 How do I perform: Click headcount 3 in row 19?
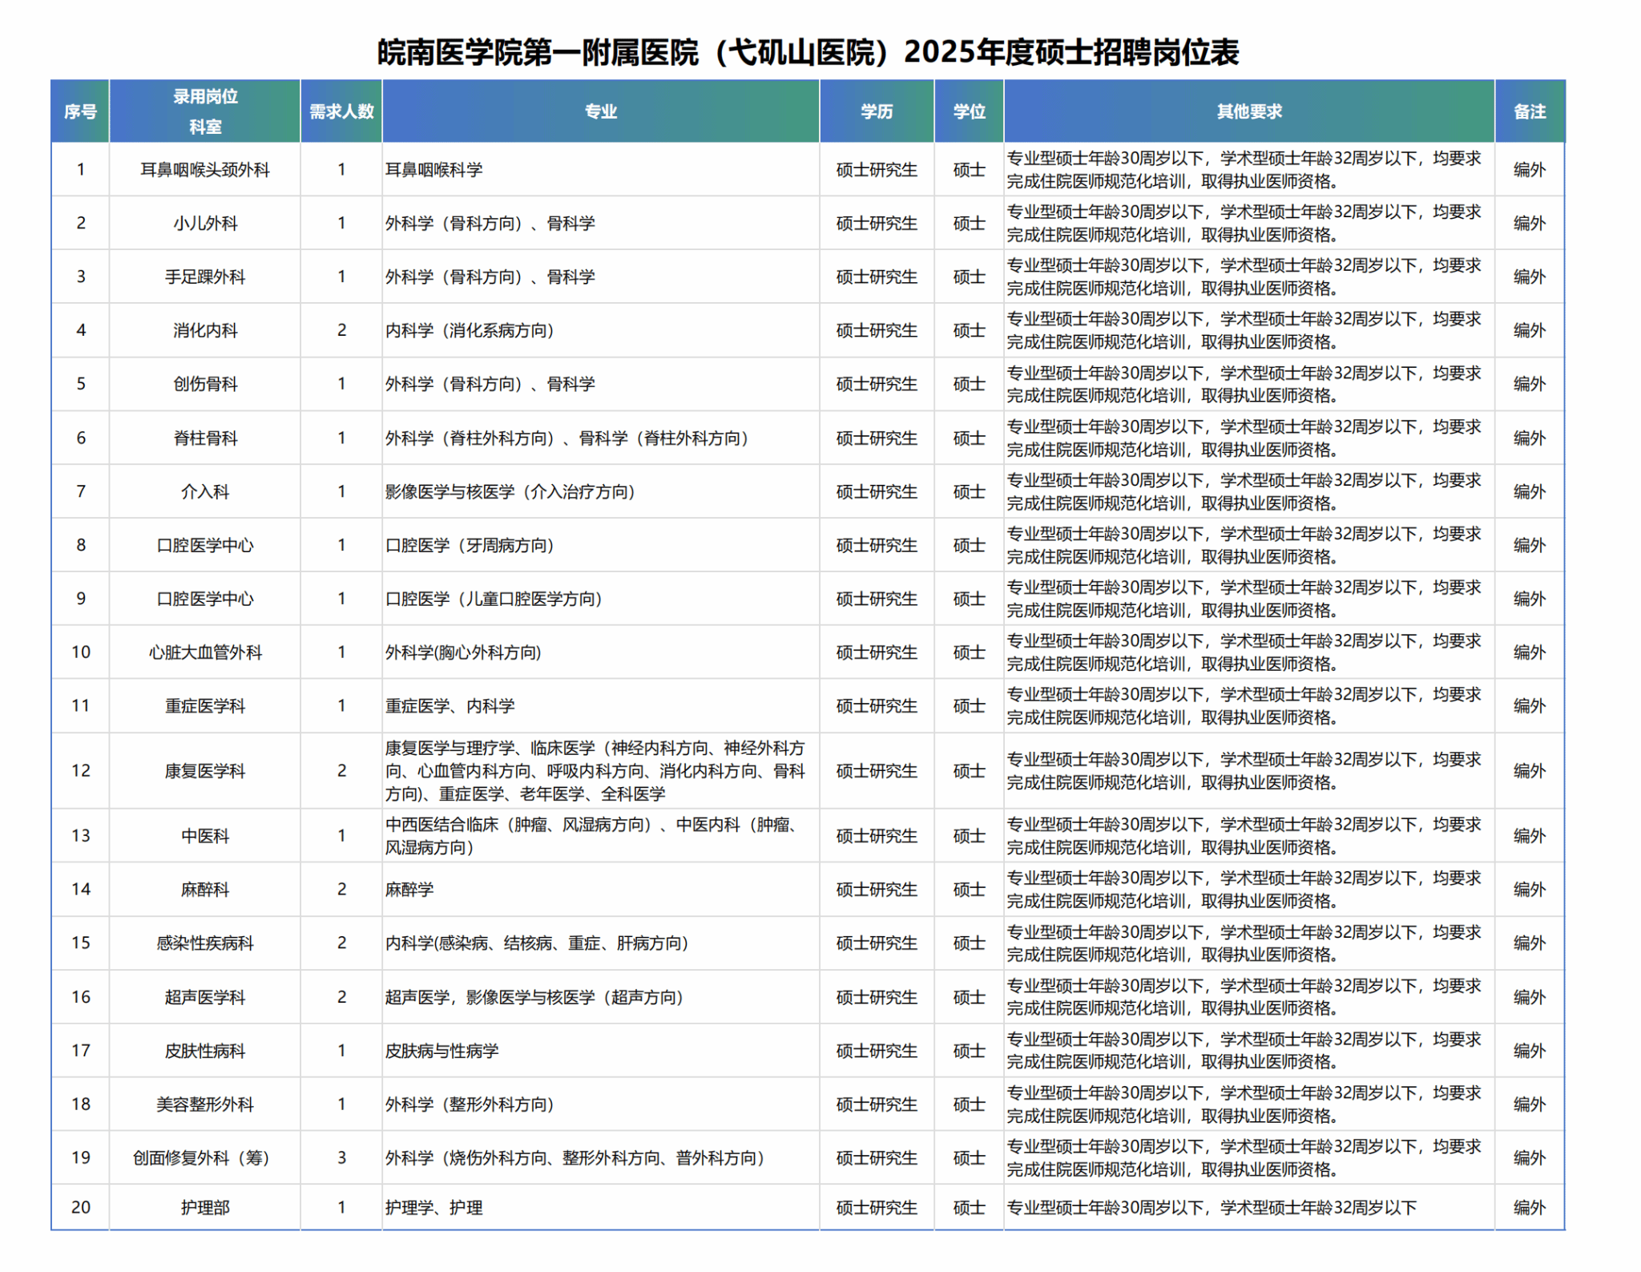341,1158
